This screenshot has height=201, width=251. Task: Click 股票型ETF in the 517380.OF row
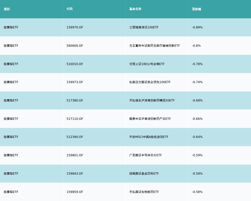tap(11, 100)
